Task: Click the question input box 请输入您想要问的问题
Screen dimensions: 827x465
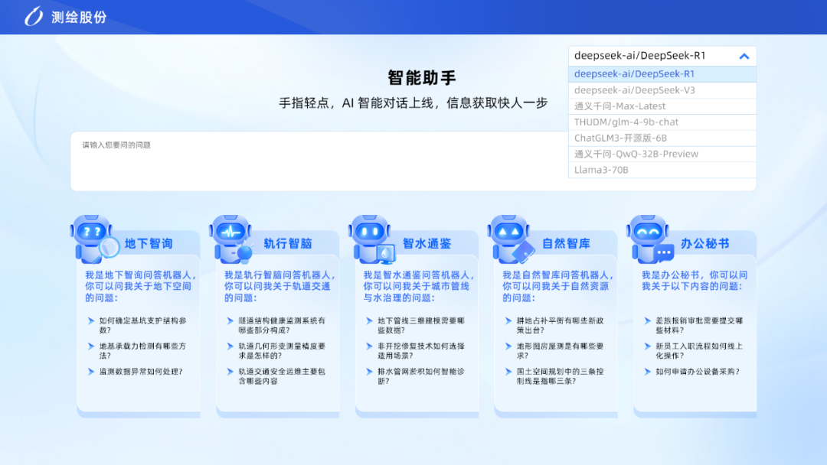Action: pyautogui.click(x=306, y=161)
